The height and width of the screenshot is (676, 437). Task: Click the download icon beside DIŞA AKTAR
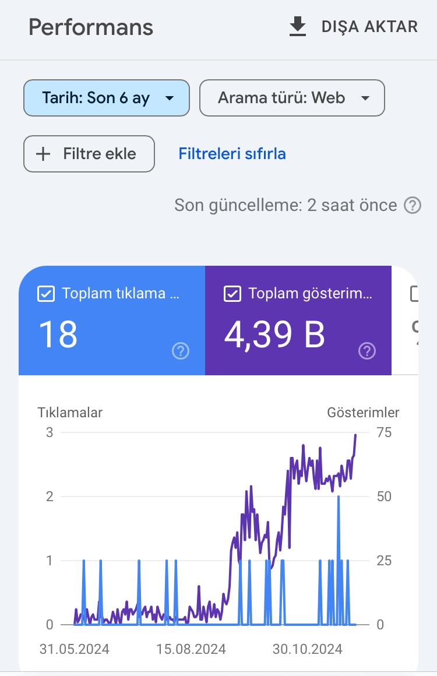coord(297,26)
